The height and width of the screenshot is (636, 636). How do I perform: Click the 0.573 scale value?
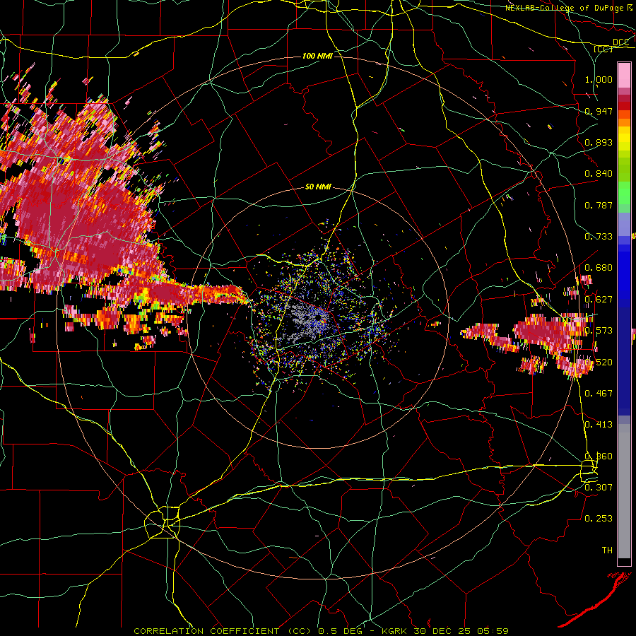[599, 331]
